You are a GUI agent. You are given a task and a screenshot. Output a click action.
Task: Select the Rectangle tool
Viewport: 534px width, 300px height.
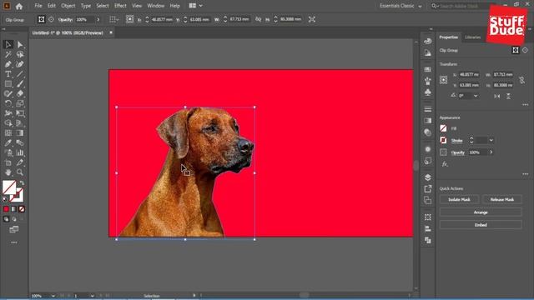[8, 84]
